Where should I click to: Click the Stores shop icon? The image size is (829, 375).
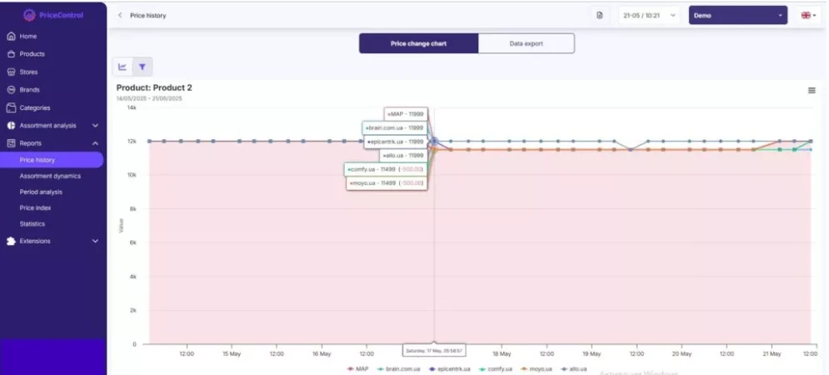tap(11, 72)
